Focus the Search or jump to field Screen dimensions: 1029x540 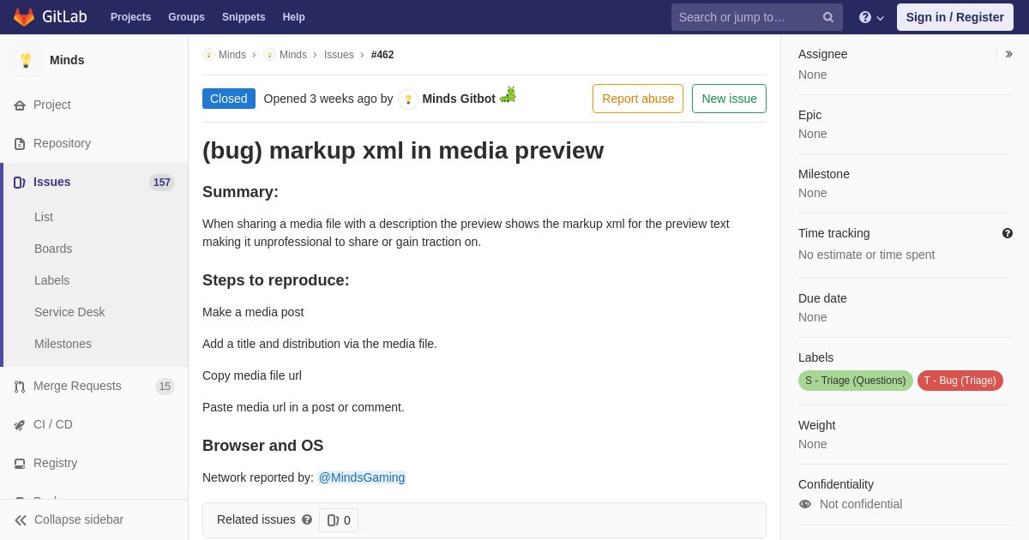756,17
